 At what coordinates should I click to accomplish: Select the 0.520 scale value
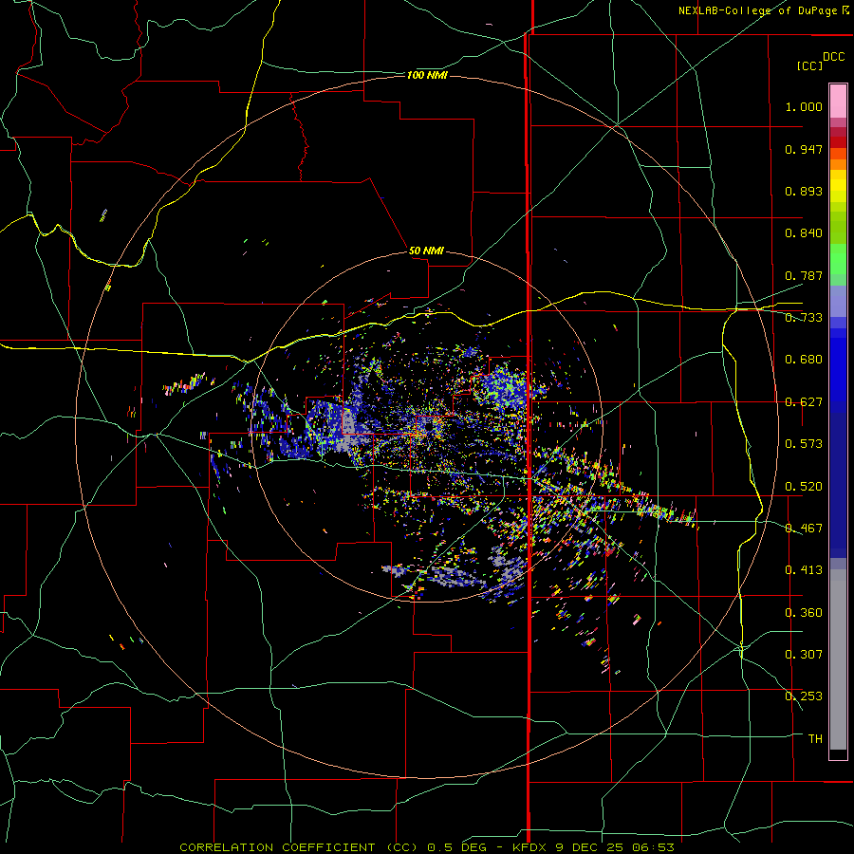tap(804, 487)
